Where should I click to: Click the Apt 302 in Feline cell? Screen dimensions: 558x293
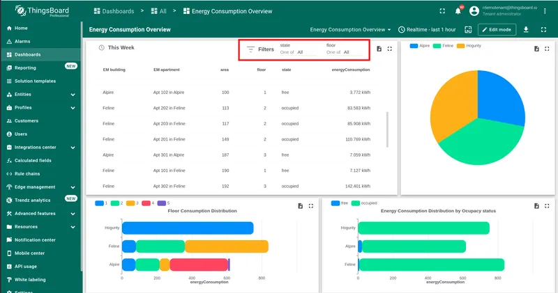[169, 186]
